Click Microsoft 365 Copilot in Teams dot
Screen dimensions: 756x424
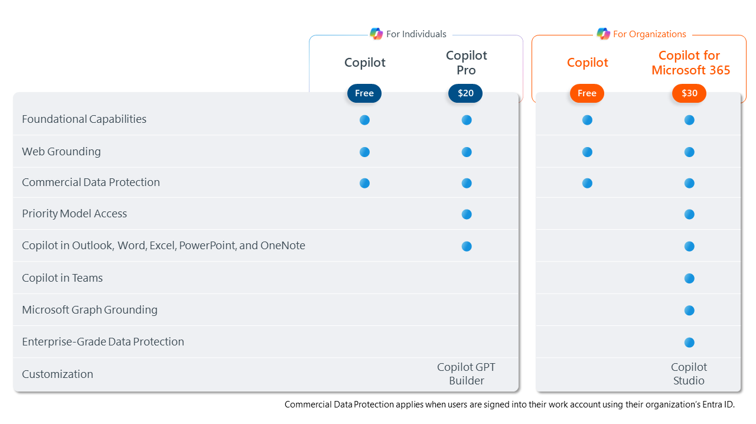coord(689,278)
